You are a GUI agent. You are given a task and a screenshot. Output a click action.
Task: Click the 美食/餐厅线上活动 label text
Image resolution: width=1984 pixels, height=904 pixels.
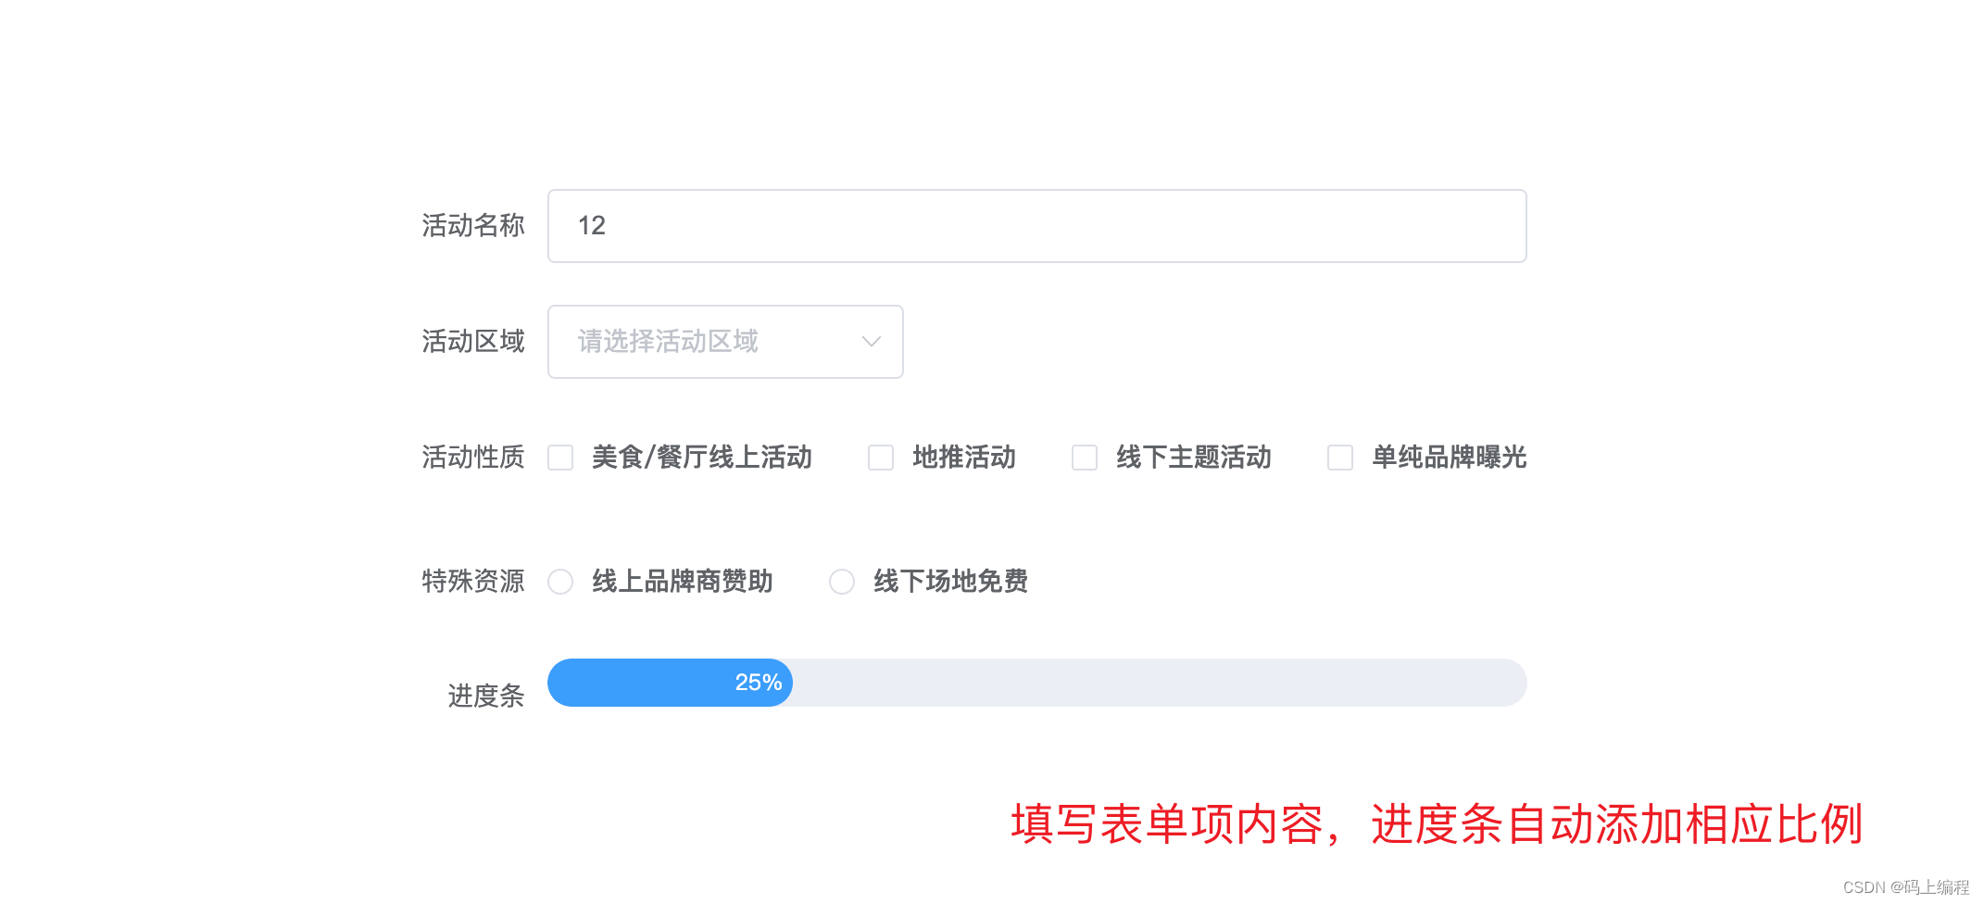[x=701, y=458]
